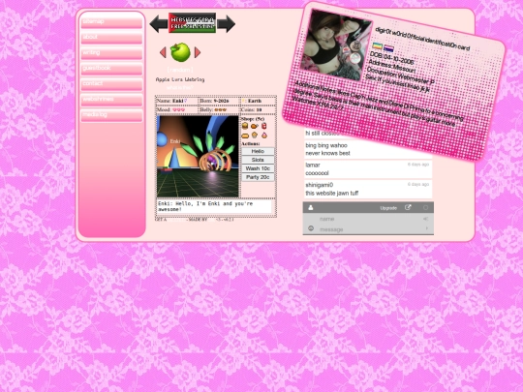This screenshot has height=392, width=523.
Task: Buy the bread loaf from the shop
Action: point(245,136)
